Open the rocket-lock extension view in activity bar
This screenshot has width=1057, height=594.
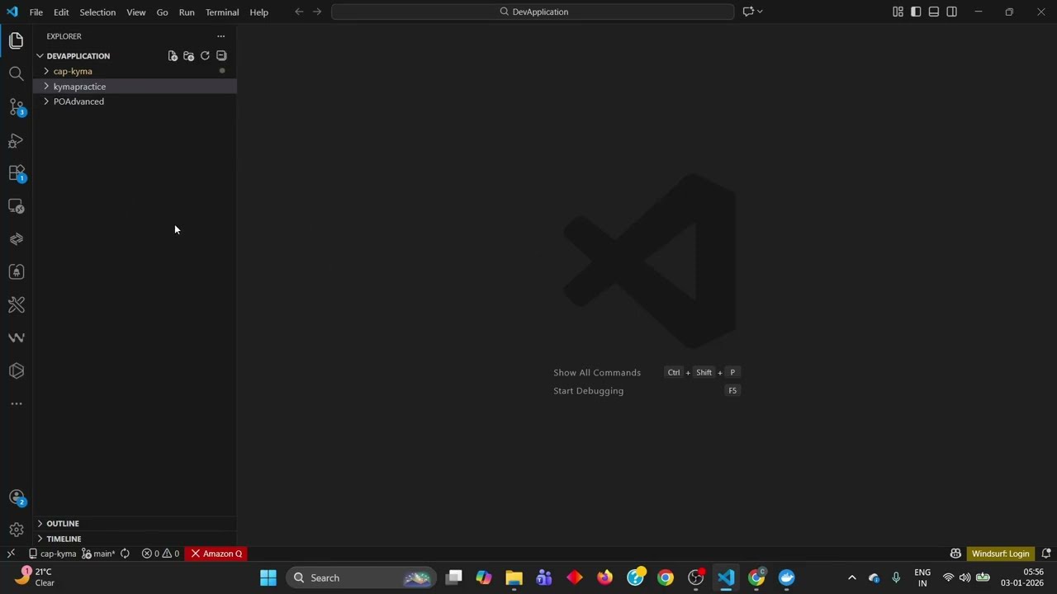tap(16, 272)
